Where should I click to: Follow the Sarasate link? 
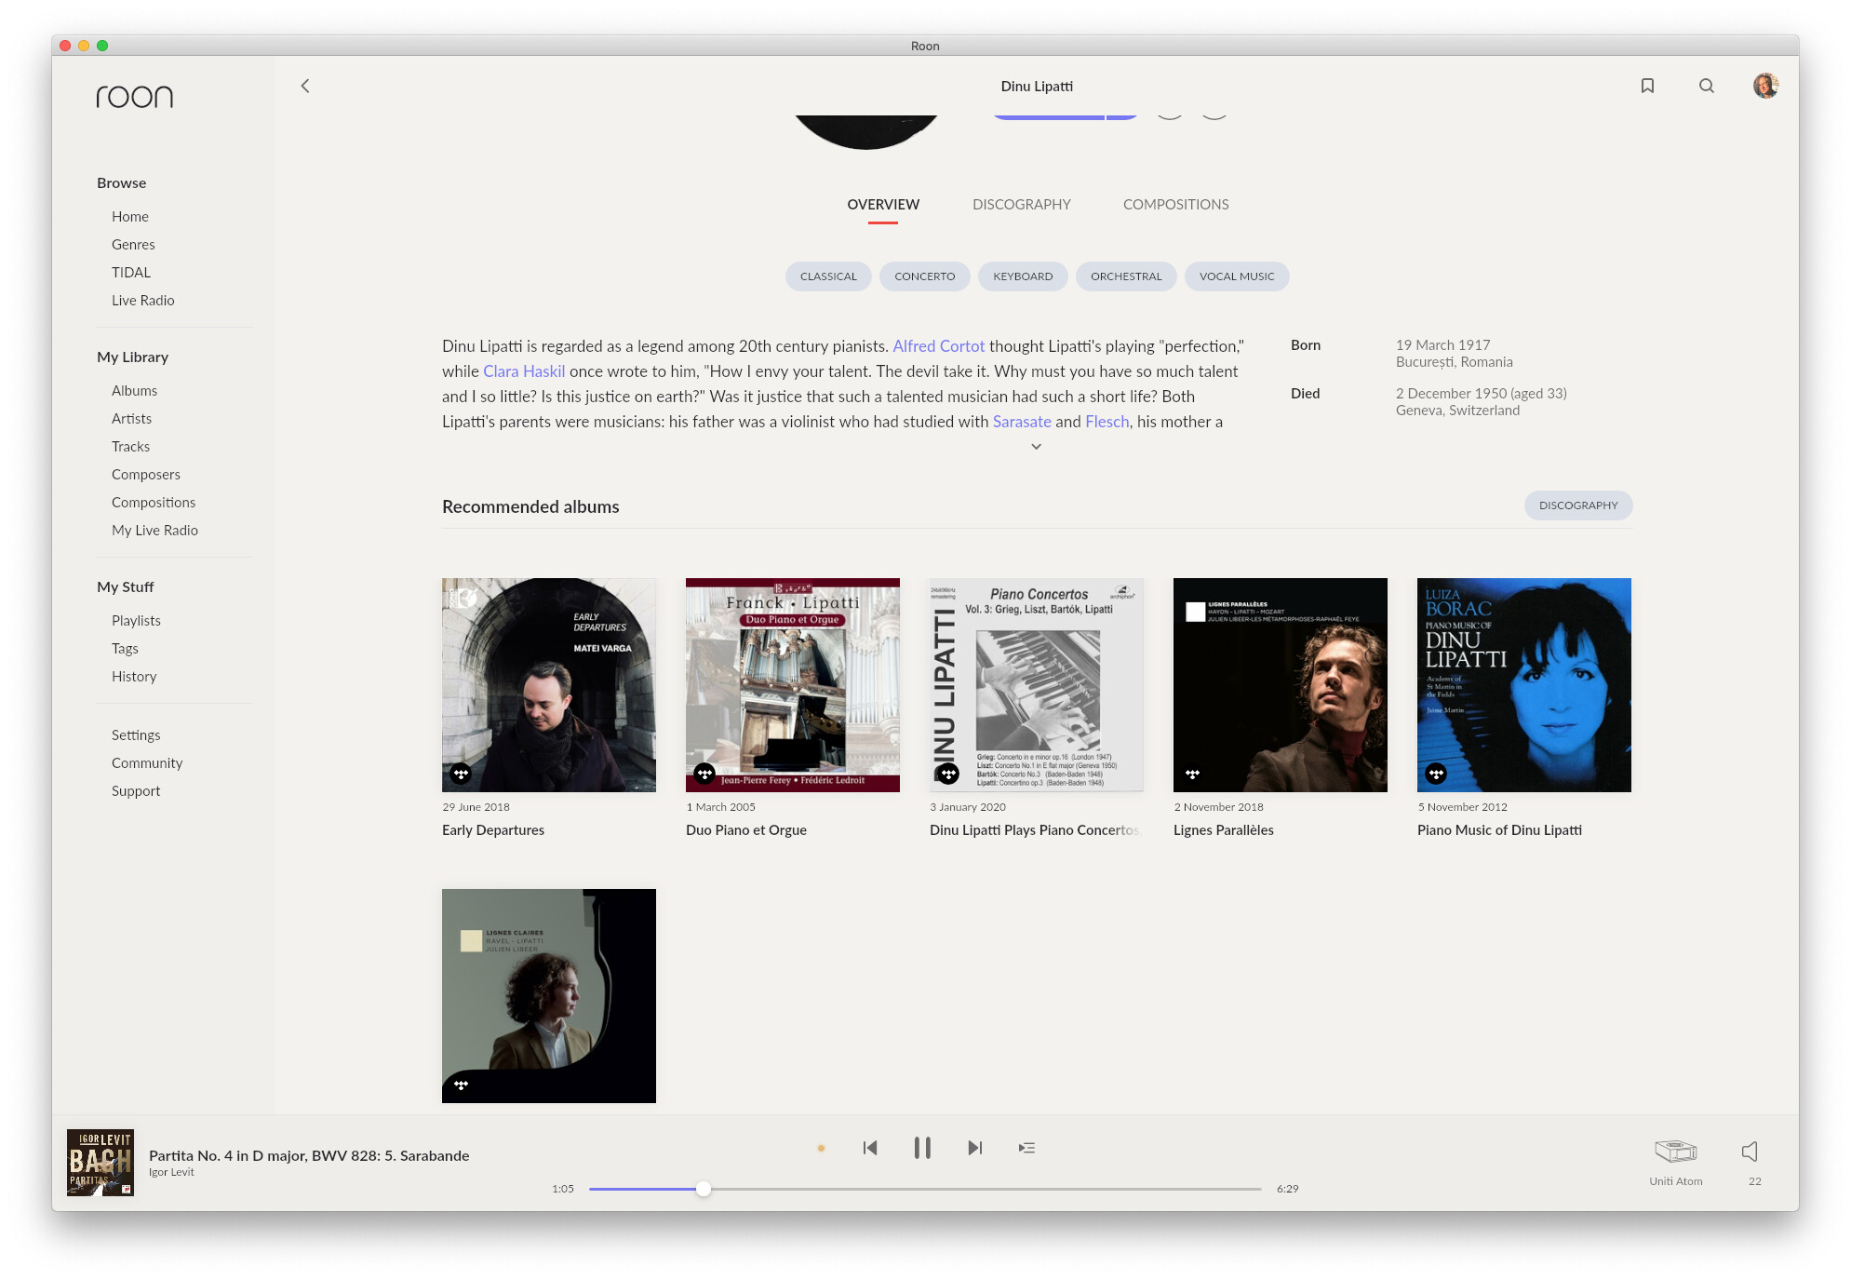click(1022, 422)
